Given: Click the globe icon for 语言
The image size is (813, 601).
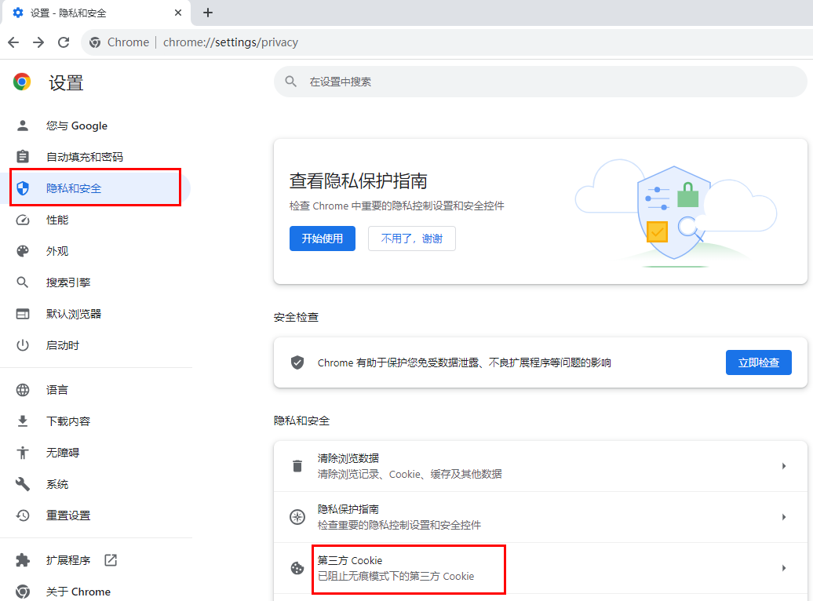Looking at the screenshot, I should (x=23, y=389).
